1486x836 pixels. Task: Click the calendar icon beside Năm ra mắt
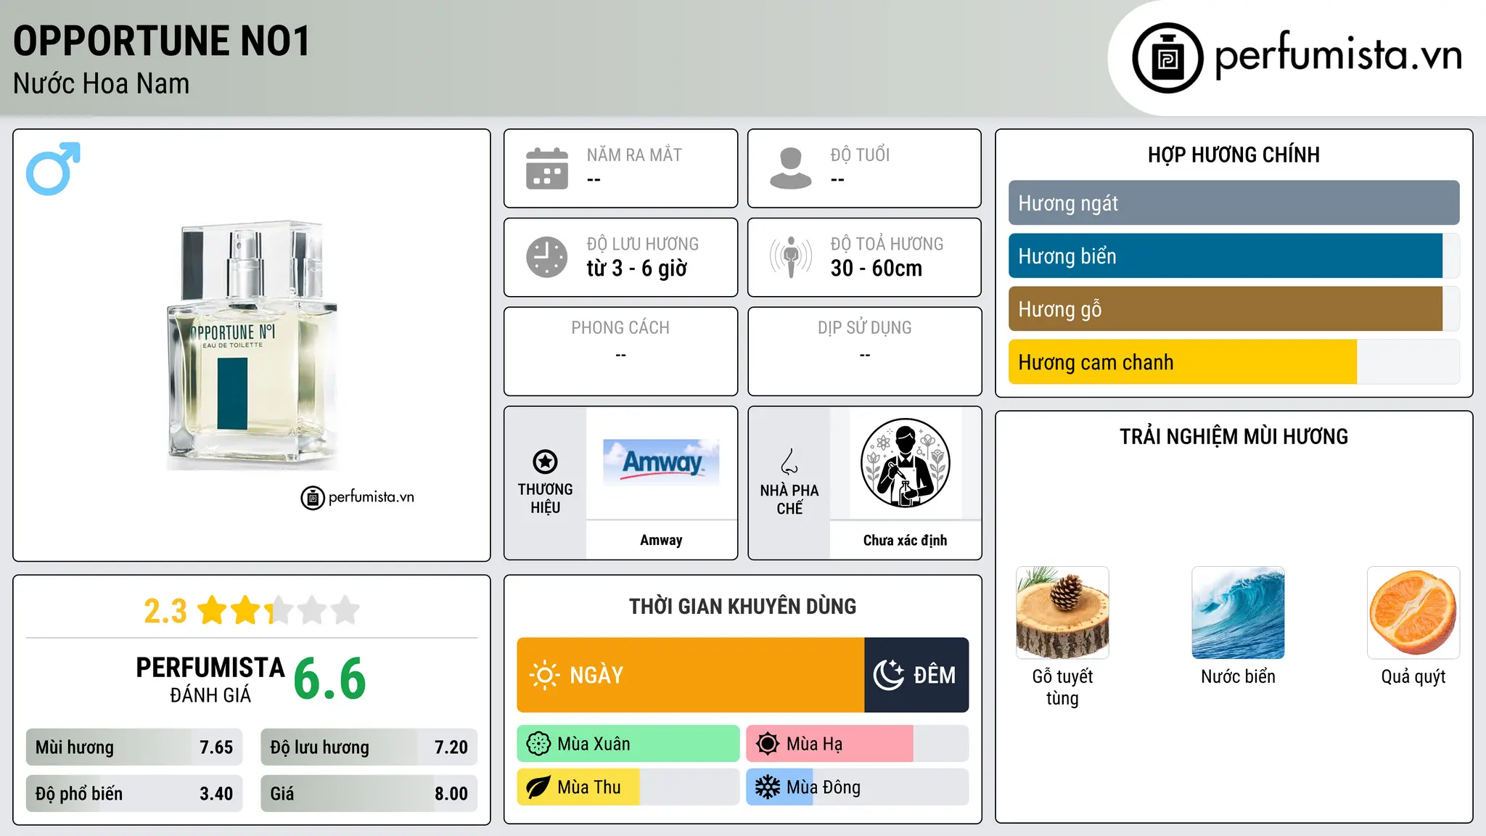[547, 168]
